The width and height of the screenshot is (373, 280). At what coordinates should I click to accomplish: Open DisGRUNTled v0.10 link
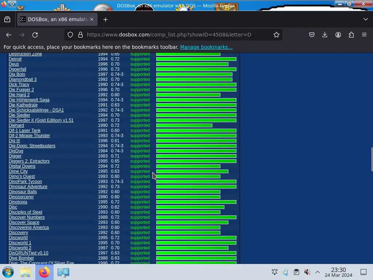point(28,253)
